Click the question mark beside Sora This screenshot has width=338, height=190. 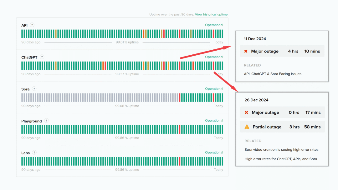tap(34, 89)
